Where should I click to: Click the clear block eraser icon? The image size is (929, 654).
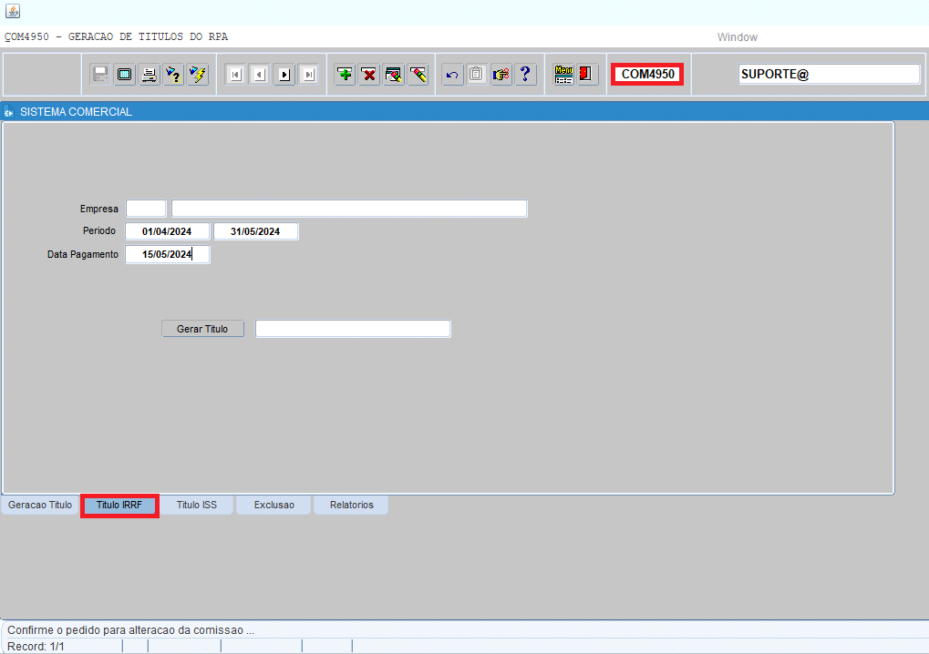(x=394, y=75)
